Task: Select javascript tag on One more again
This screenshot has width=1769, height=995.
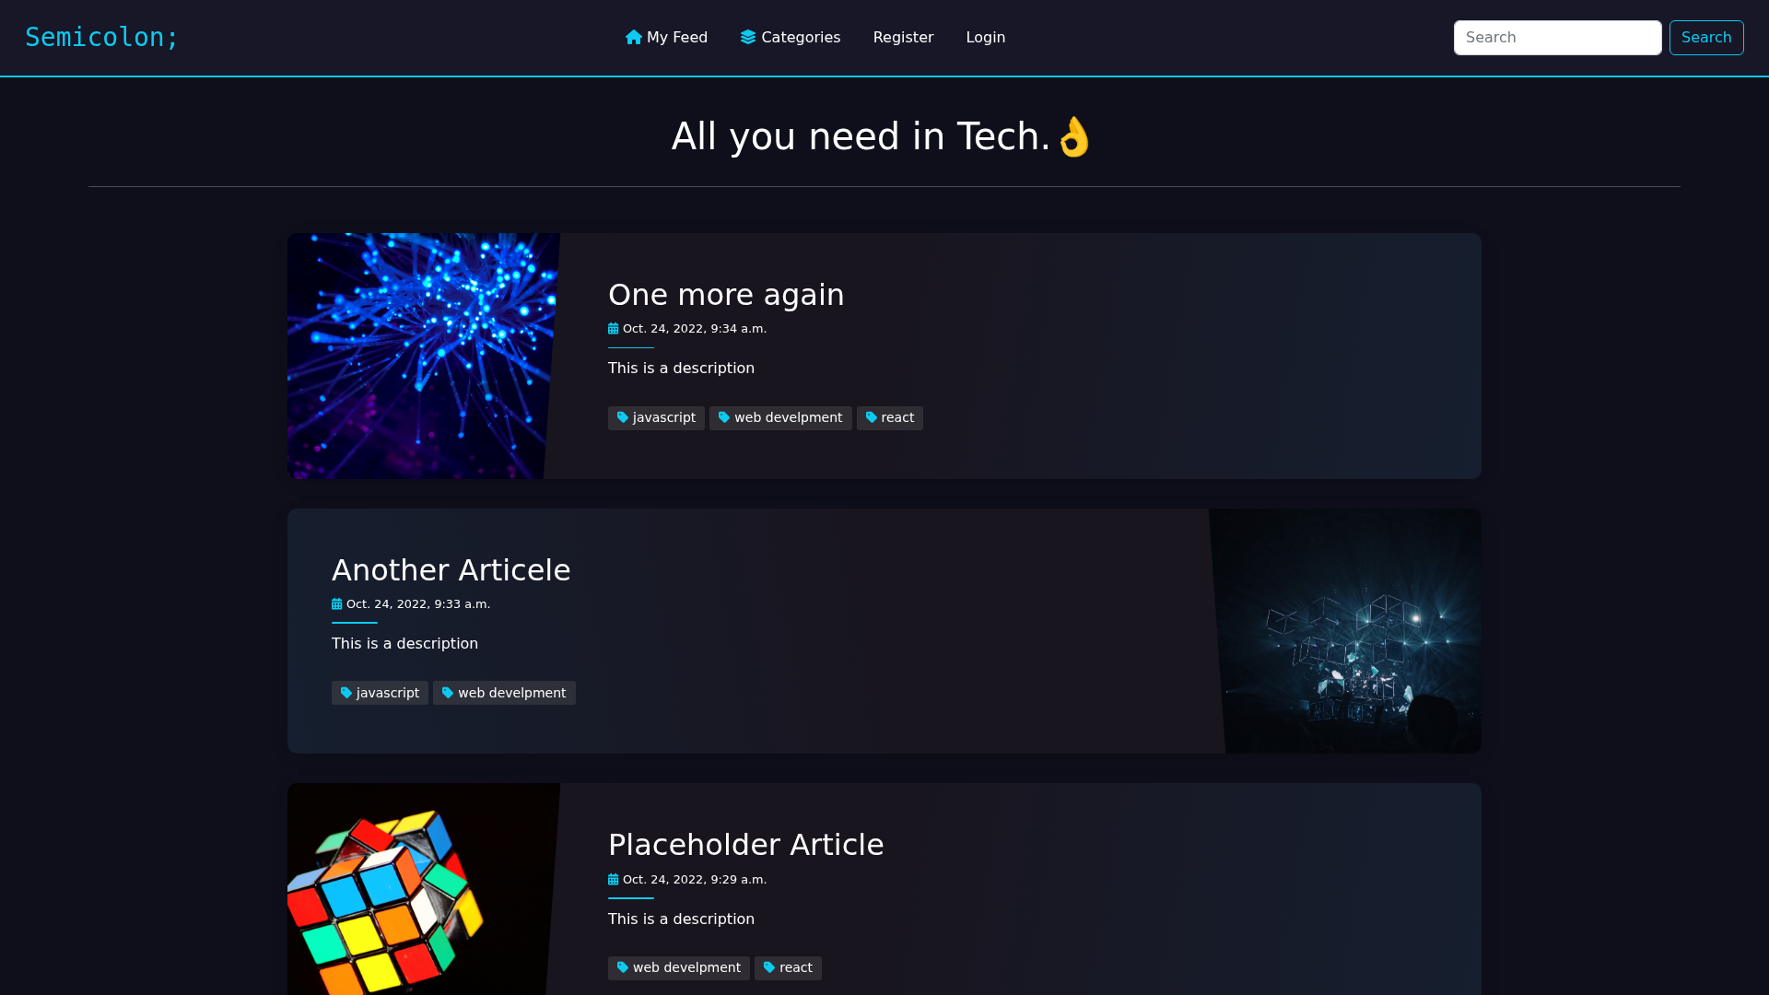Action: pos(656,418)
